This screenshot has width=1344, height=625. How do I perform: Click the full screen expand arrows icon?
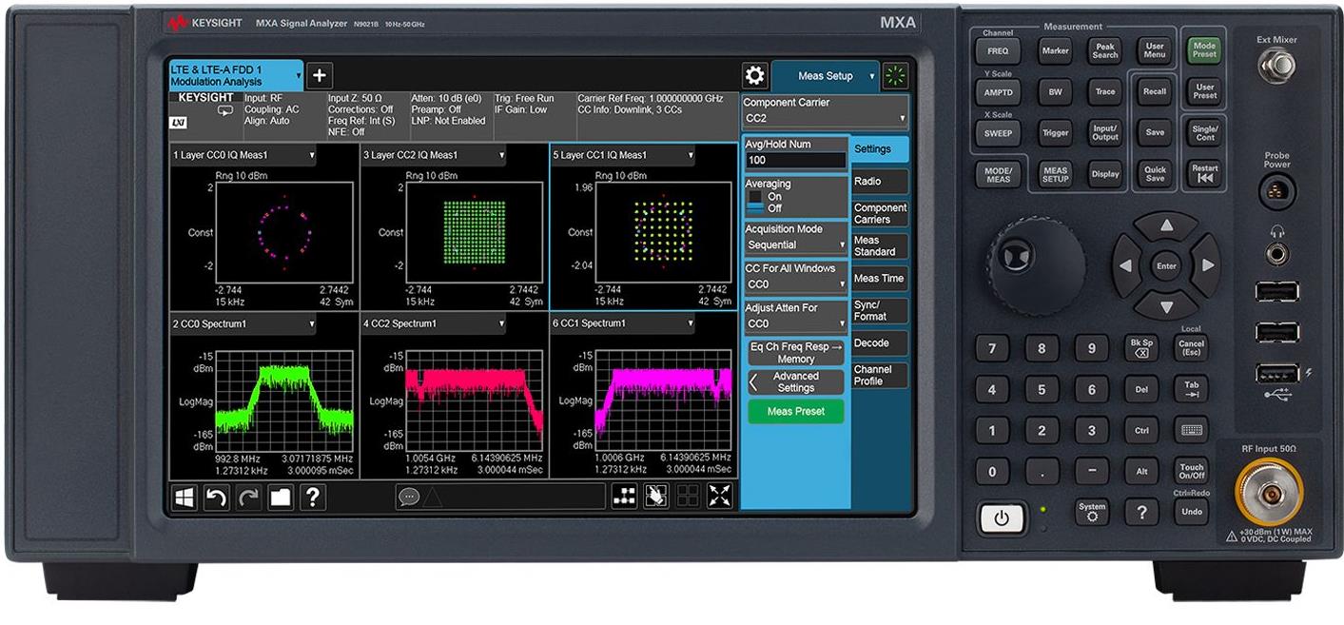coord(720,496)
